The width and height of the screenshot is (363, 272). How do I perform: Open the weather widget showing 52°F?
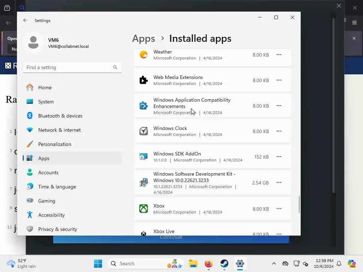(21, 263)
